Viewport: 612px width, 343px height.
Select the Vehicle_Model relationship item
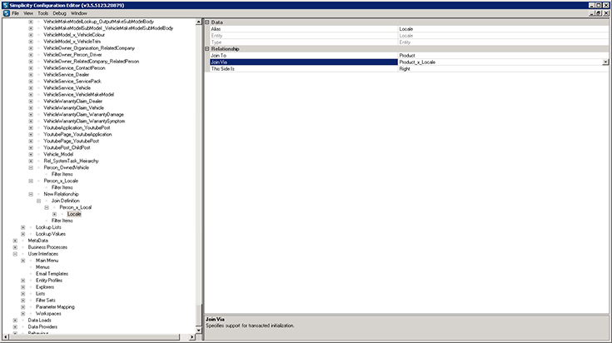point(58,154)
